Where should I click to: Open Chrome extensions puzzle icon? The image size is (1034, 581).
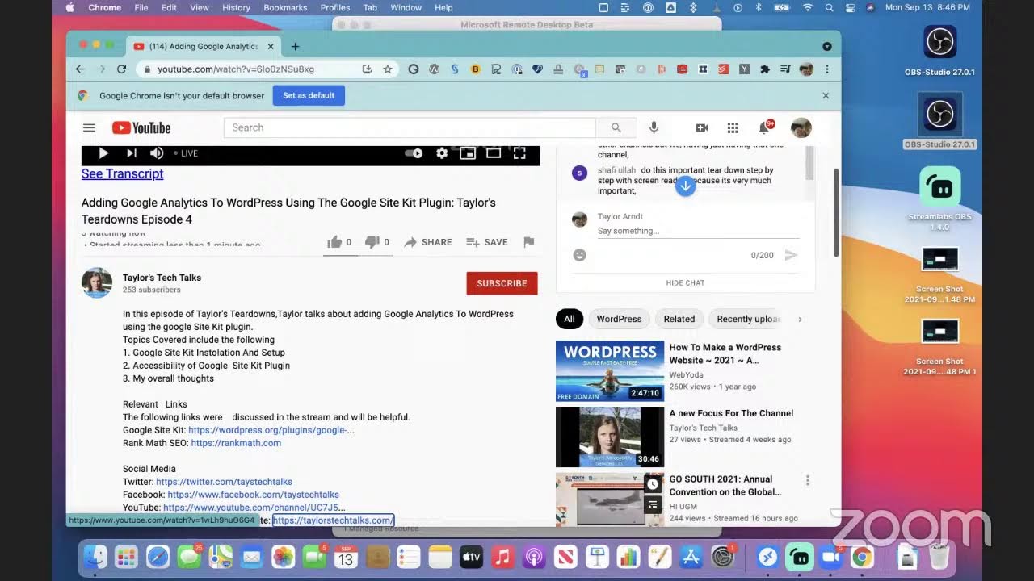765,69
